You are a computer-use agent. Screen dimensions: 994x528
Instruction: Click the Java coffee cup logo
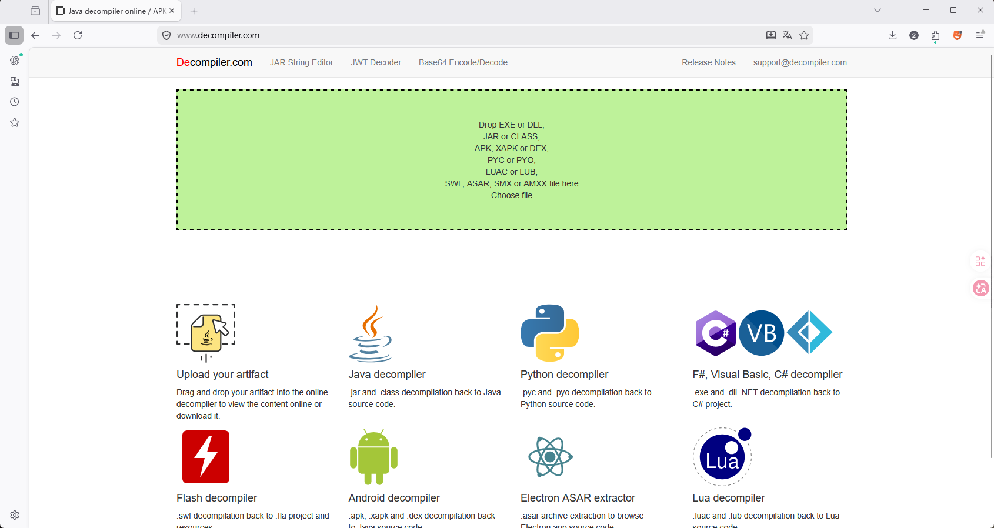pos(370,333)
